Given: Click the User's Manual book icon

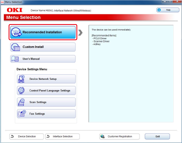Looking at the screenshot, I should point(15,59).
